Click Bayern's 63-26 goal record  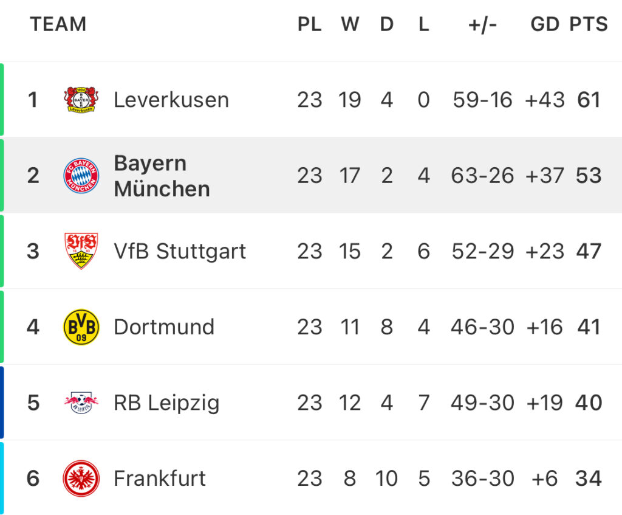pyautogui.click(x=482, y=176)
